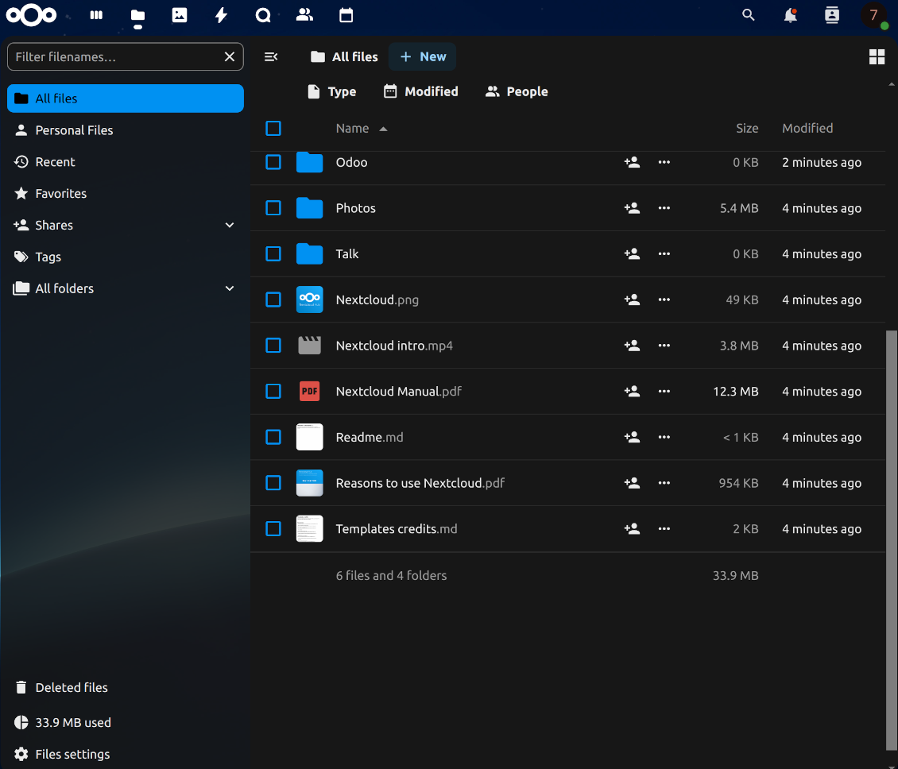Open the Type filter

[x=331, y=91]
